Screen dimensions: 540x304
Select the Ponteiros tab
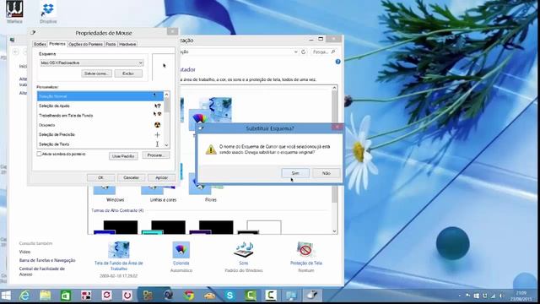(57, 44)
